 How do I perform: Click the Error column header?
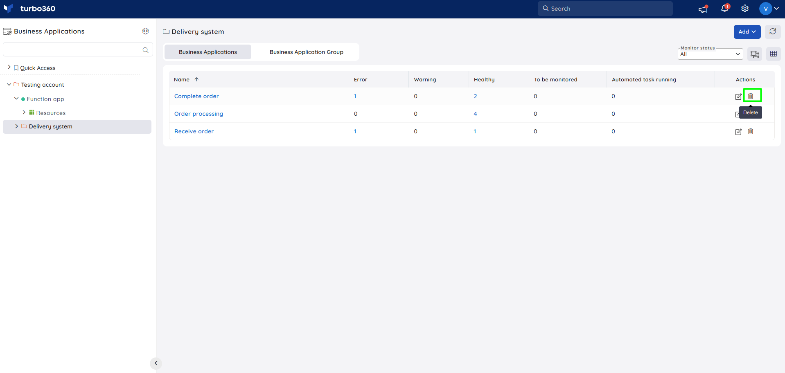(x=361, y=79)
